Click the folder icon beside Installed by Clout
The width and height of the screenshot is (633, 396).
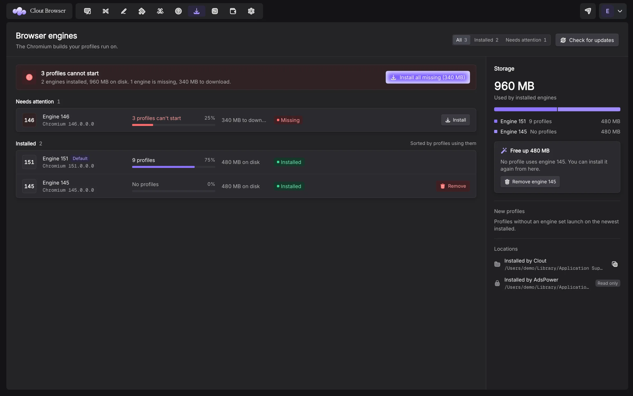pyautogui.click(x=497, y=264)
